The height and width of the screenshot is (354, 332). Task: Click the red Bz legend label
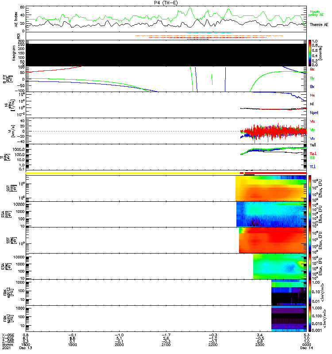pos(312,69)
